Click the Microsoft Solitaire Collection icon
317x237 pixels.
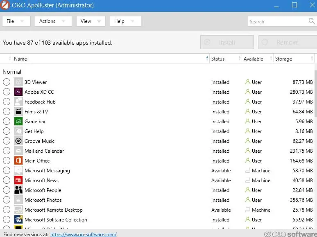(18, 220)
